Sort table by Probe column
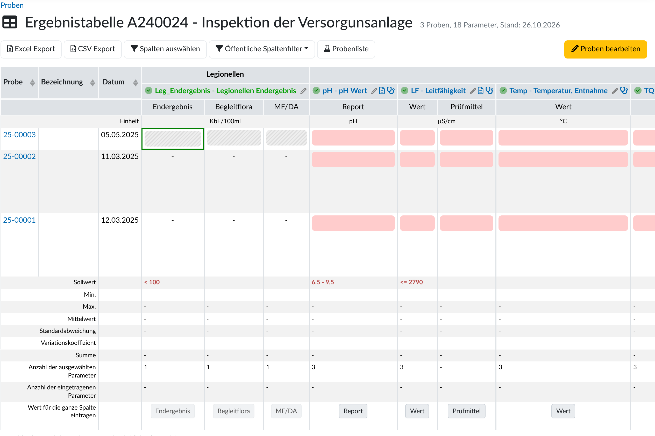This screenshot has width=655, height=436. pyautogui.click(x=33, y=83)
